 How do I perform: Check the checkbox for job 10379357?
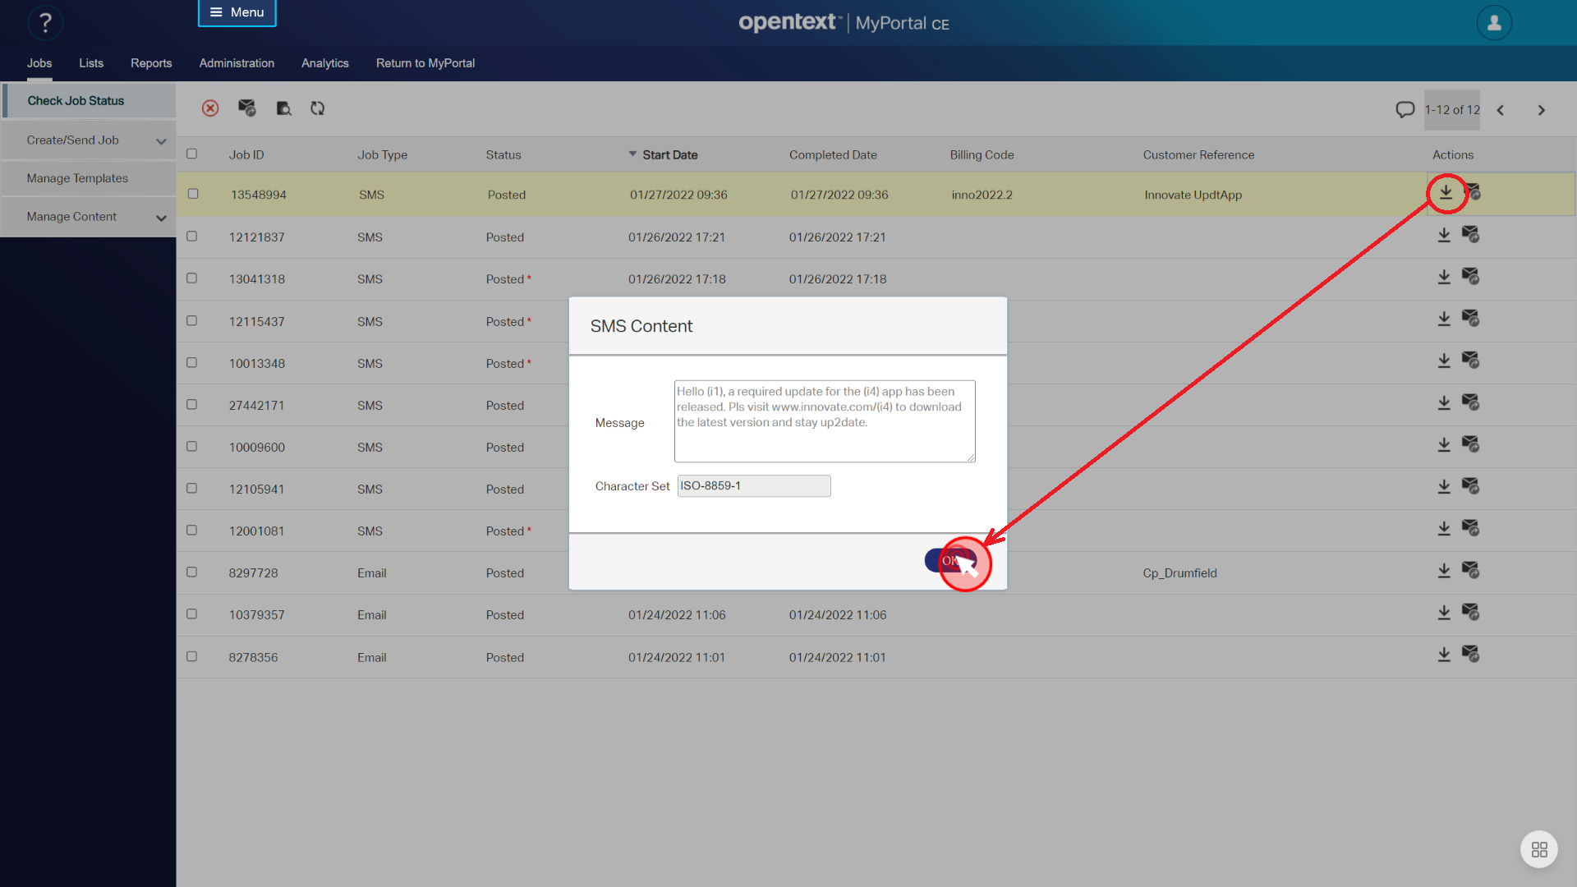tap(191, 614)
